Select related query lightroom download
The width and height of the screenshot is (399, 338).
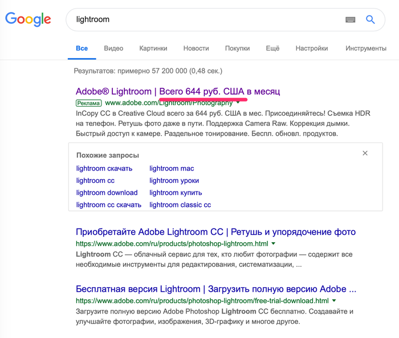107,193
